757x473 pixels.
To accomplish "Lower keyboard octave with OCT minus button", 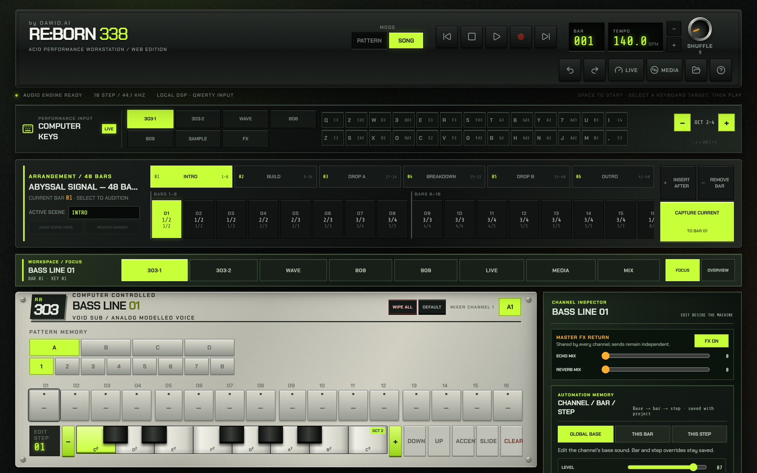I will tap(682, 123).
